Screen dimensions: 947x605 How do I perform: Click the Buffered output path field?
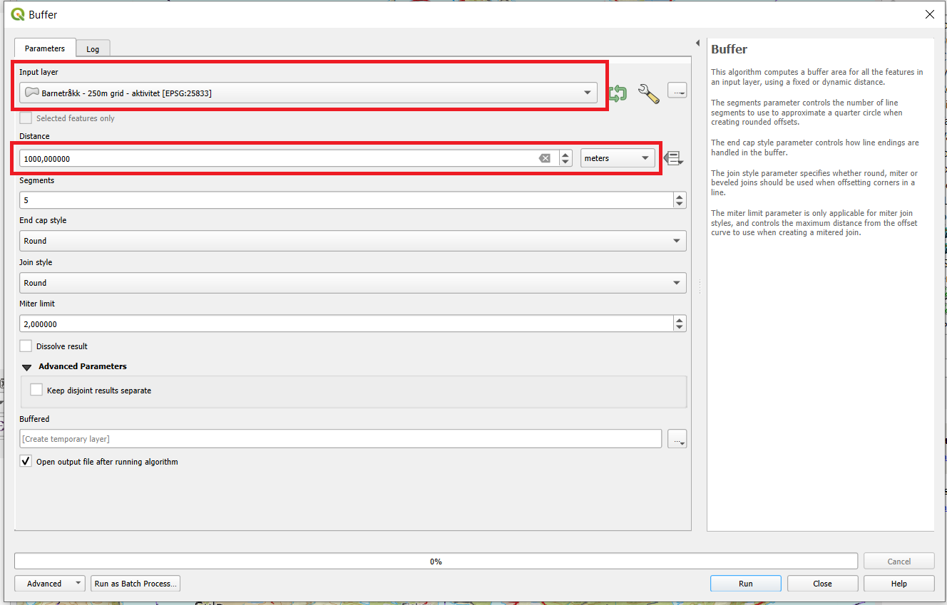click(x=341, y=439)
